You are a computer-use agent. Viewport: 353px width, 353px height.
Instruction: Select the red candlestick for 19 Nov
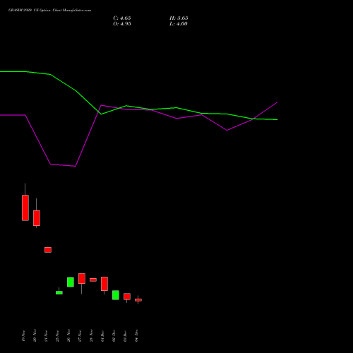pos(25,208)
